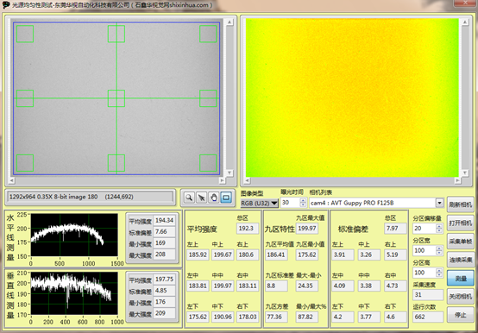Click the vertical line maximum value 209

[x=164, y=313]
